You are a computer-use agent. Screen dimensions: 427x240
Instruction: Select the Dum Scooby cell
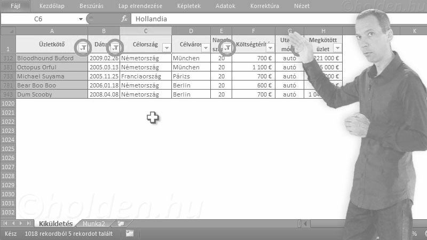52,94
